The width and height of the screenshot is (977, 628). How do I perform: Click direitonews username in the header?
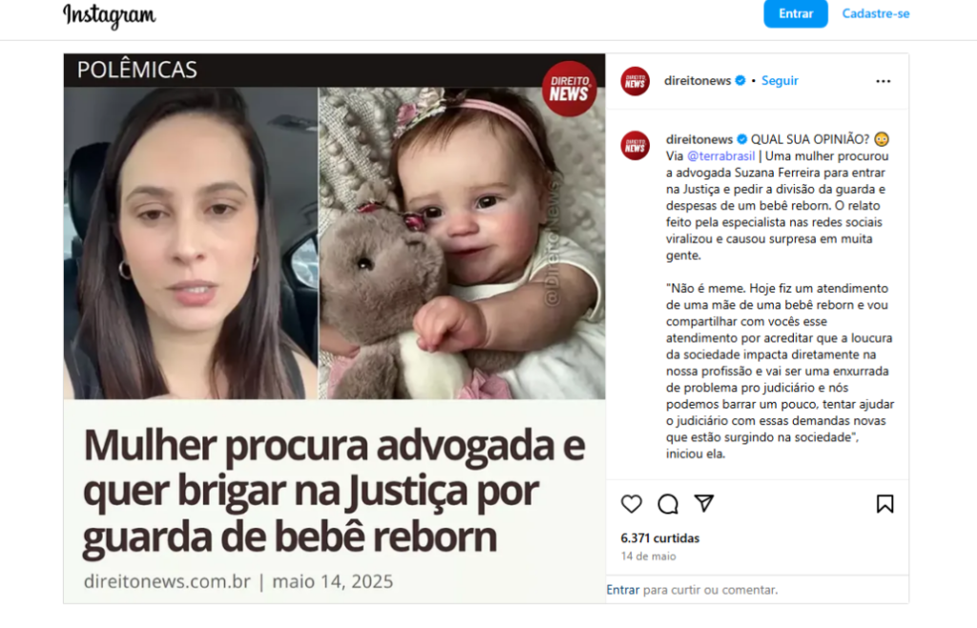point(697,80)
